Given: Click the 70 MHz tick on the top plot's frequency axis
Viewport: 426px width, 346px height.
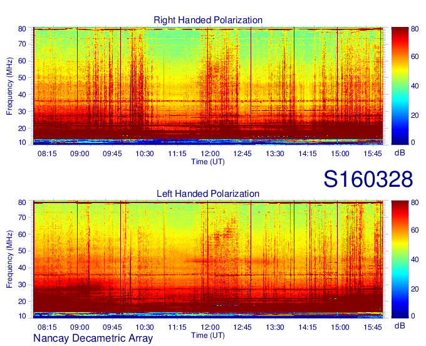Looking at the screenshot, I should click(22, 44).
